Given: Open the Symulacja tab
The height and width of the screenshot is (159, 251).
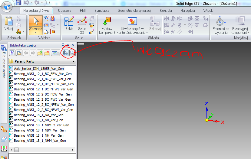Looking at the screenshot, I should coord(102,11).
